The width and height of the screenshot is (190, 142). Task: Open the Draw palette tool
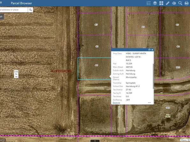[174, 3]
